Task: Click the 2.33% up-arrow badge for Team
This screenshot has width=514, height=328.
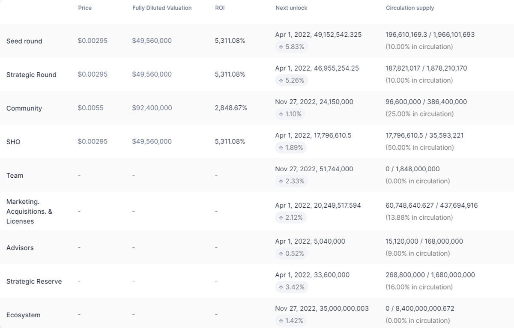Action: pyautogui.click(x=291, y=181)
